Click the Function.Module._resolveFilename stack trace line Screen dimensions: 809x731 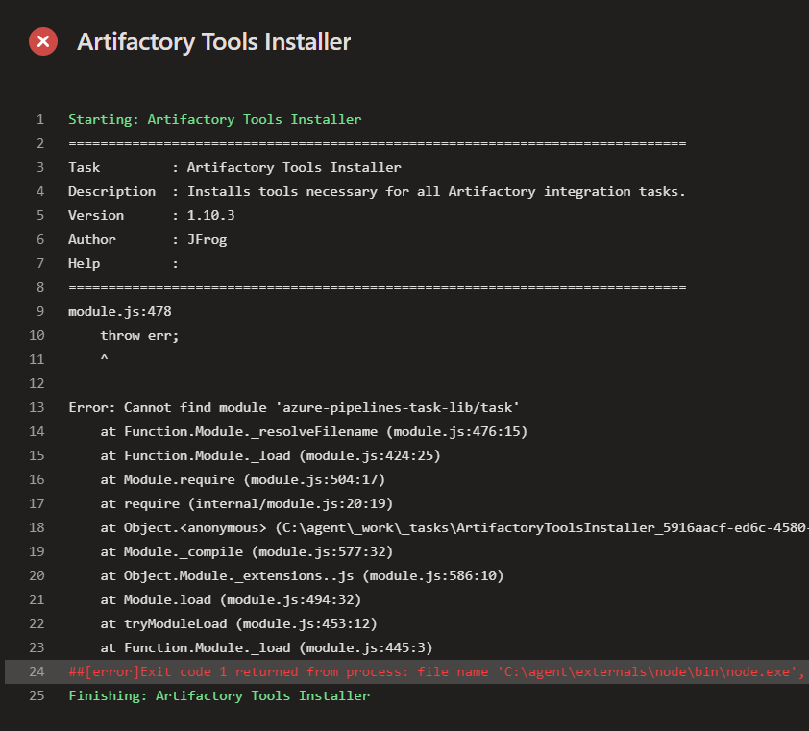[x=307, y=431]
